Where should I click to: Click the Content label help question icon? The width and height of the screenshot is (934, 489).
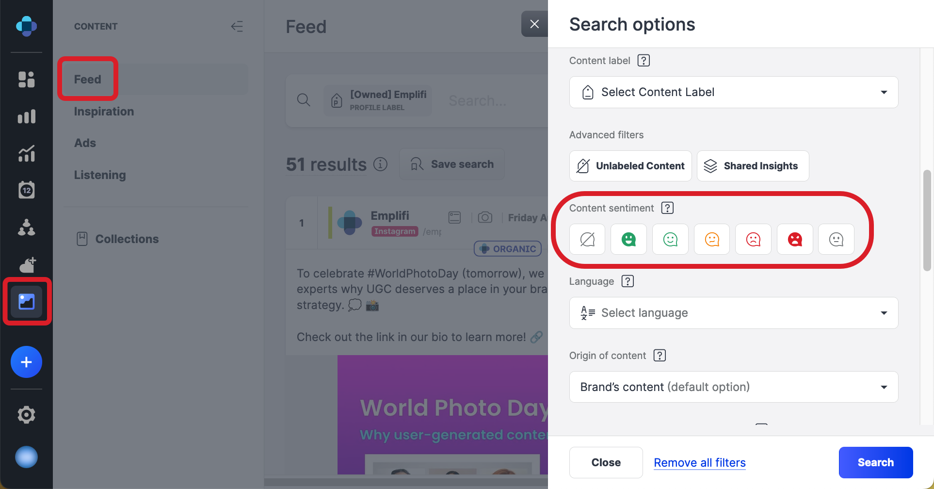pos(644,61)
